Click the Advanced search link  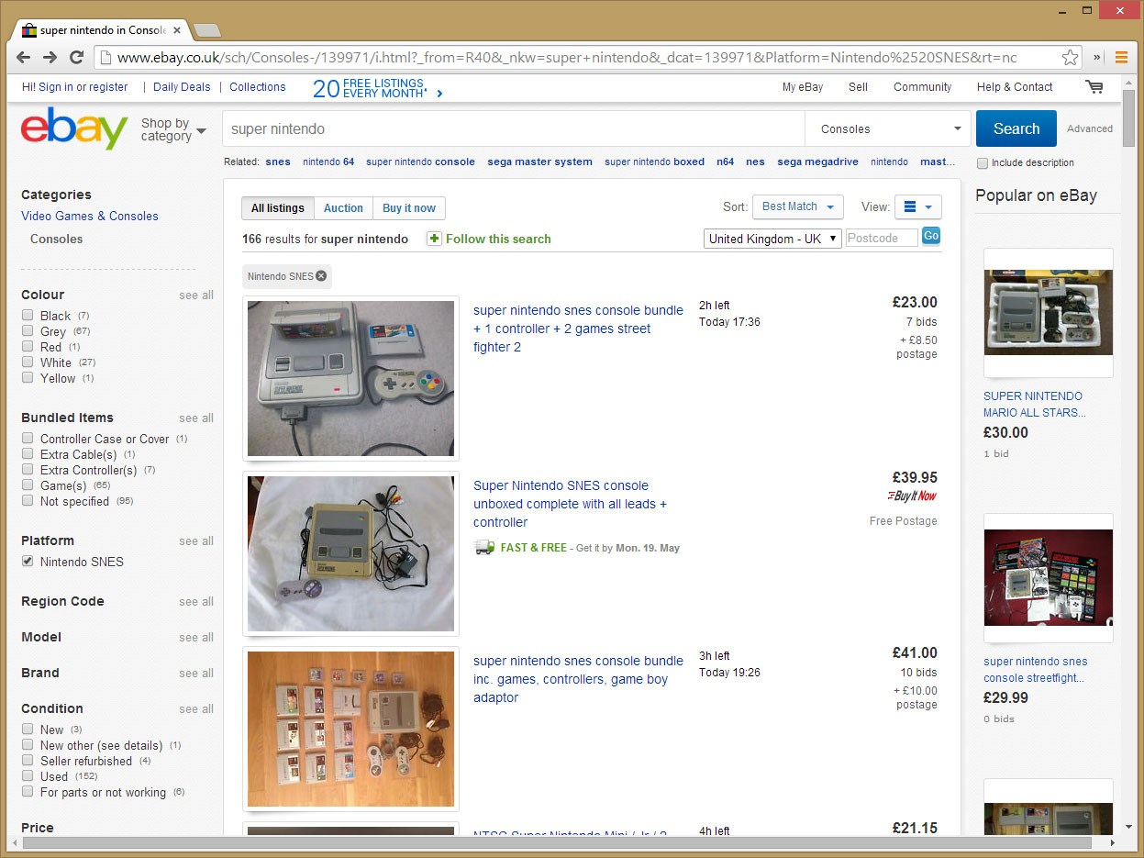(x=1090, y=129)
